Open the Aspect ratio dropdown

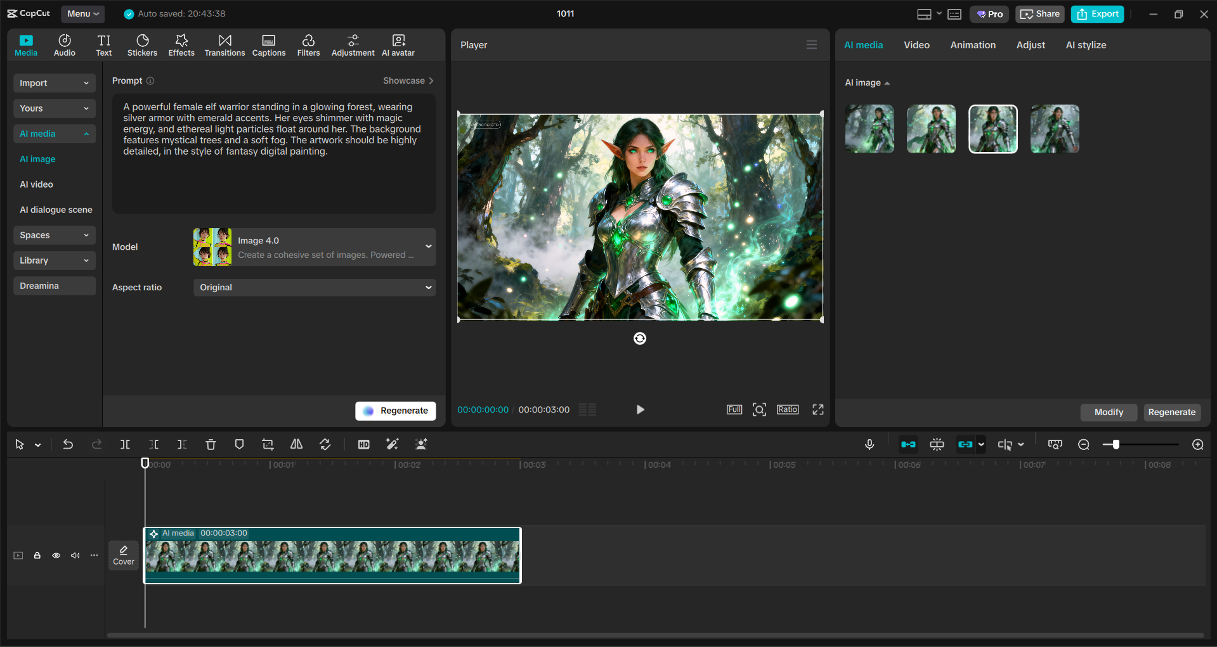pyautogui.click(x=314, y=287)
